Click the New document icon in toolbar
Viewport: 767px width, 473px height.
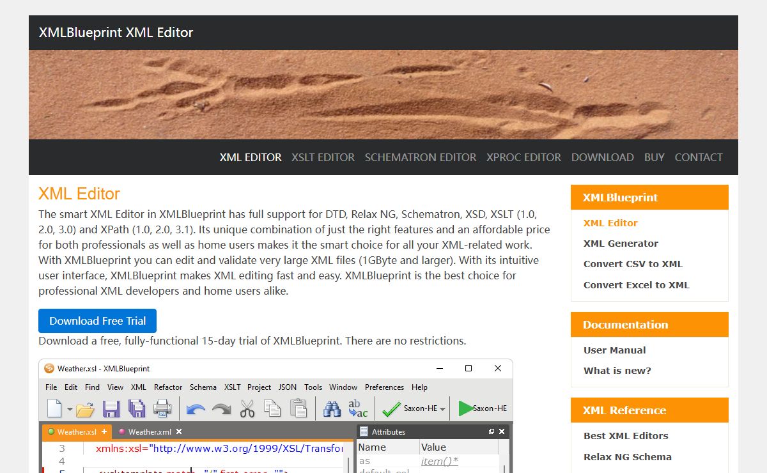pyautogui.click(x=54, y=408)
